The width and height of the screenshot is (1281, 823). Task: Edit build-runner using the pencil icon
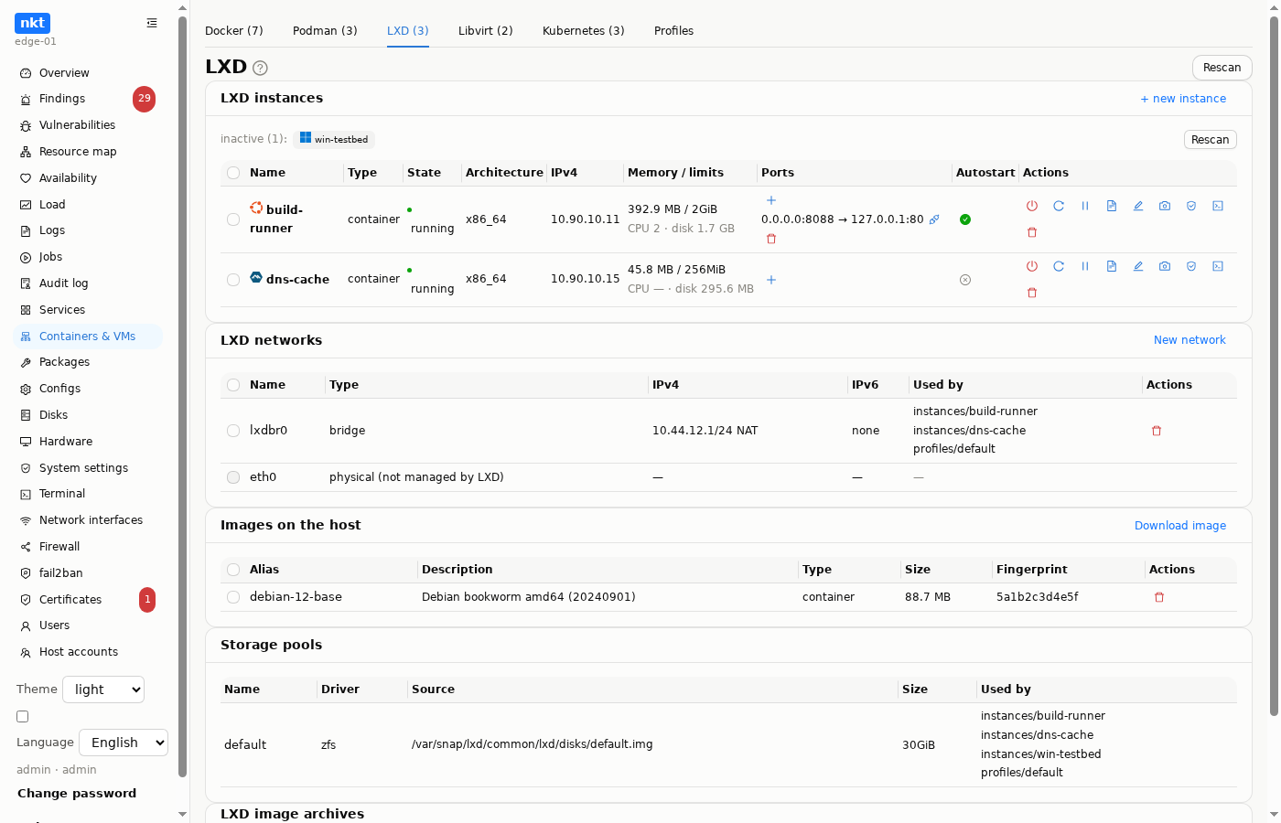[1138, 206]
